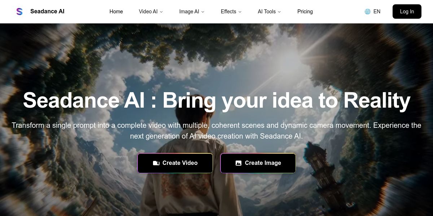Expand the Video AI chevron arrow
Screen dimensions: 433x216
(x=161, y=12)
